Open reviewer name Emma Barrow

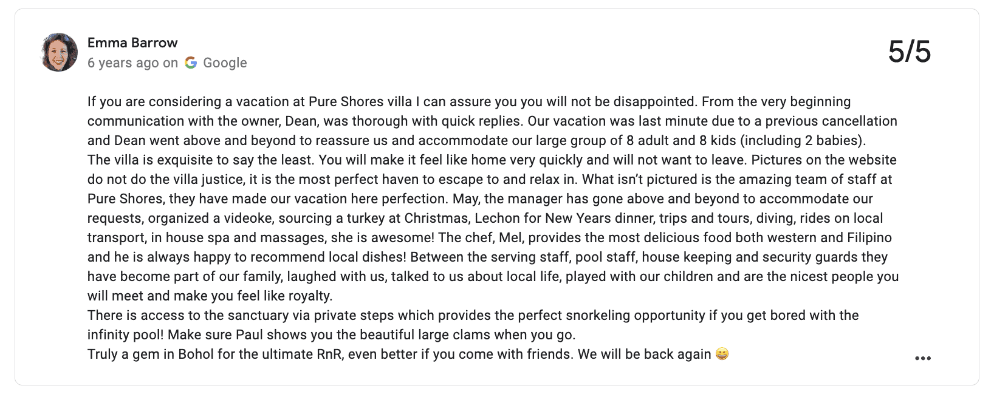tap(132, 42)
